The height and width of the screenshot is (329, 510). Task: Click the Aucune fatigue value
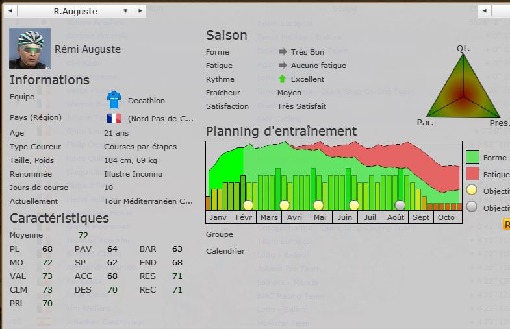(318, 66)
